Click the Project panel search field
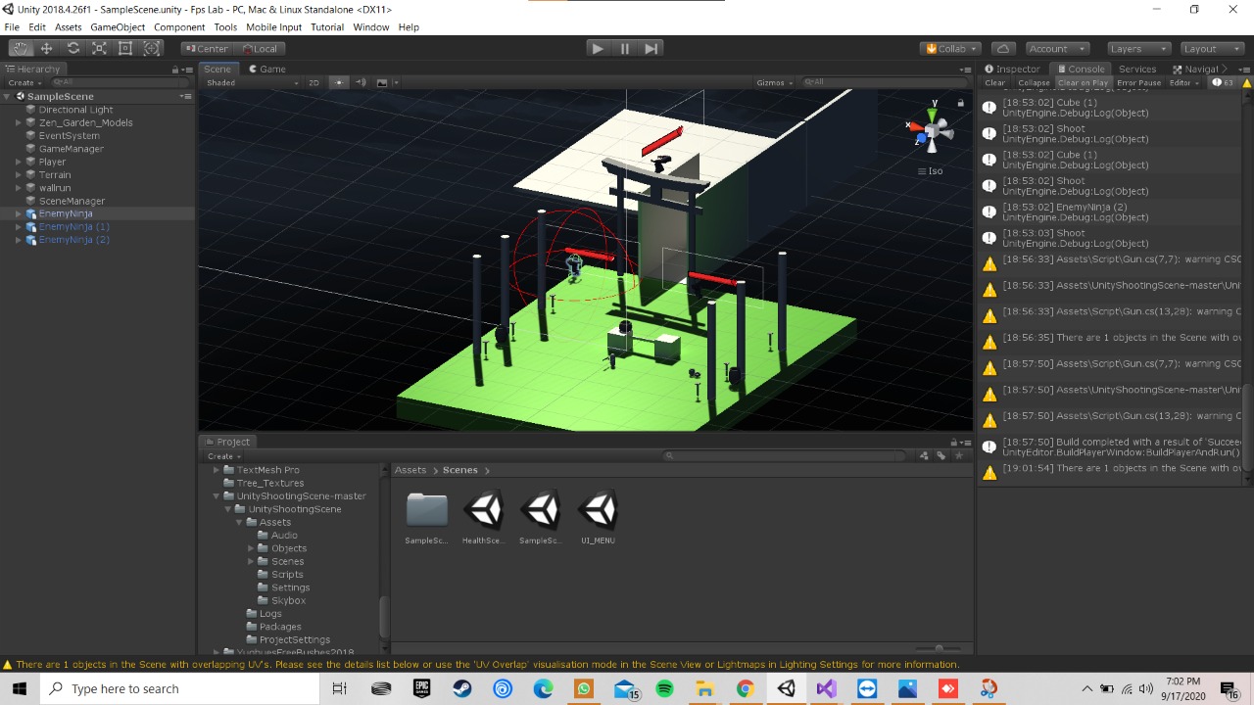The width and height of the screenshot is (1254, 705). coord(786,455)
